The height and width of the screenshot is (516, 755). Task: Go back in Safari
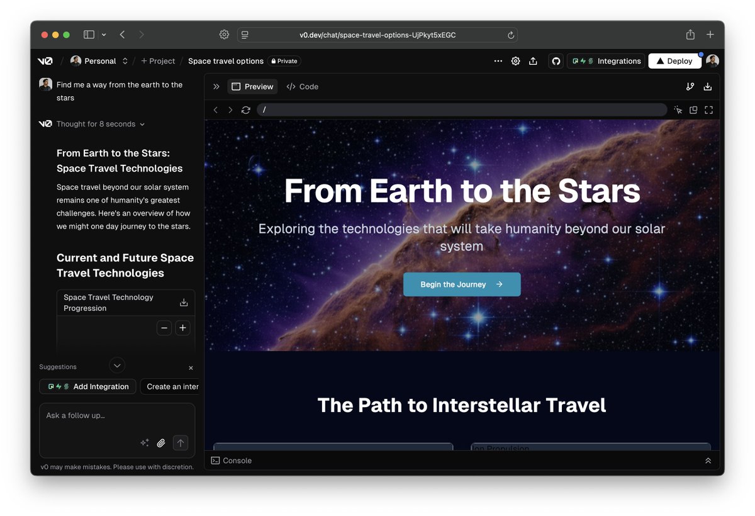click(x=122, y=35)
